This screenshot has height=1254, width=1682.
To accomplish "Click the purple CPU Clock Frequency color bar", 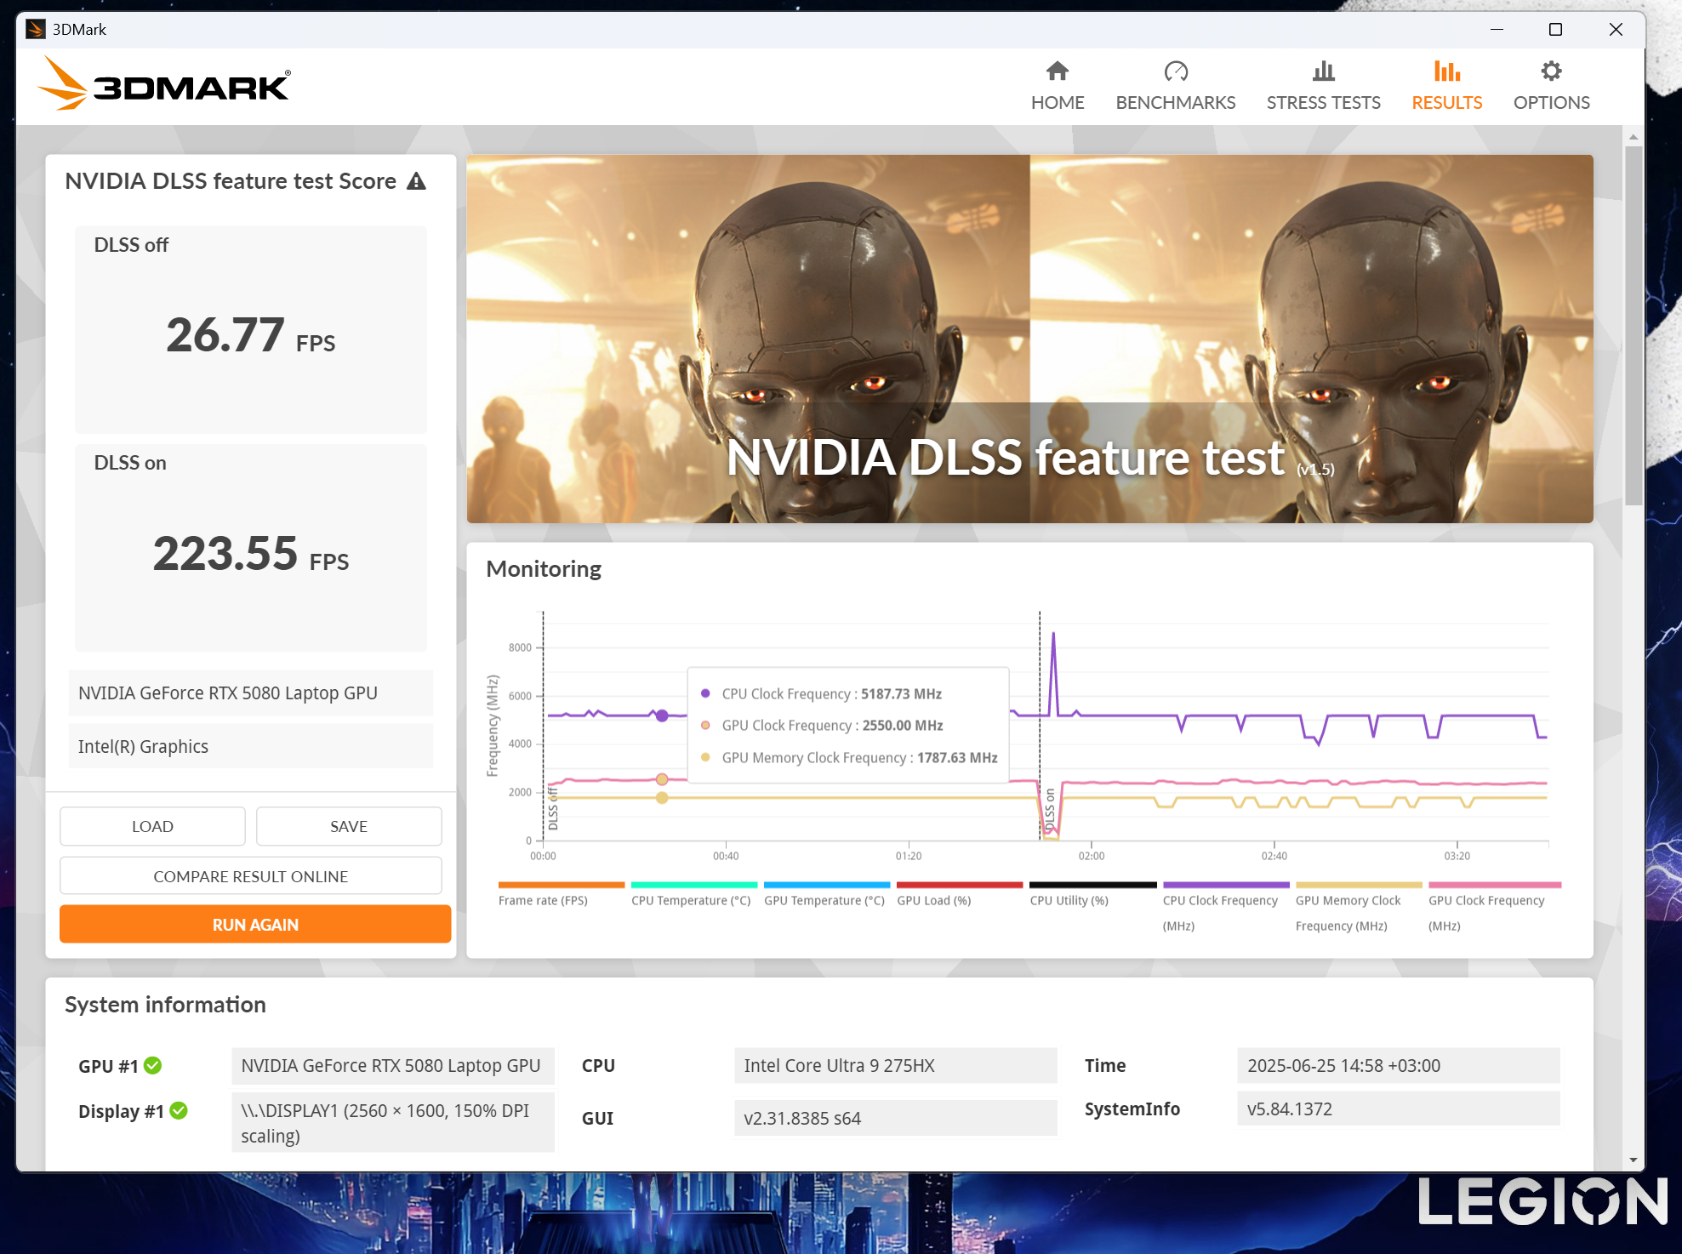I will [x=1226, y=885].
